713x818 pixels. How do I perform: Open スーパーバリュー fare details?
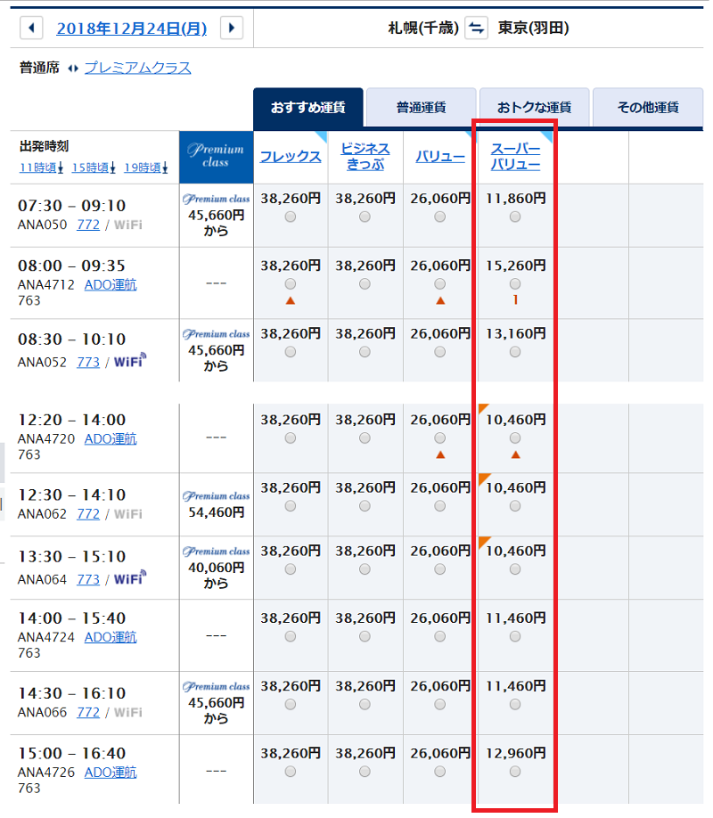coord(515,157)
